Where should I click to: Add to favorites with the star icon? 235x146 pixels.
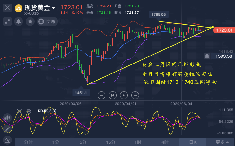pos(30,21)
